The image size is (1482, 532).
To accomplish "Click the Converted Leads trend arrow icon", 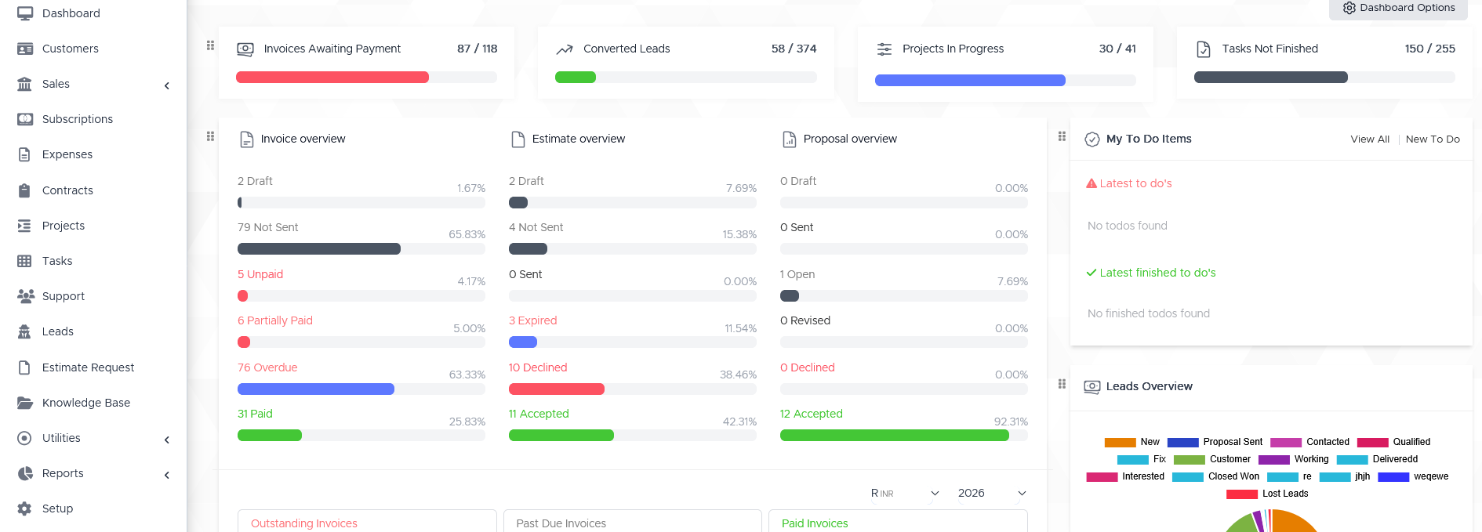I will [x=565, y=49].
